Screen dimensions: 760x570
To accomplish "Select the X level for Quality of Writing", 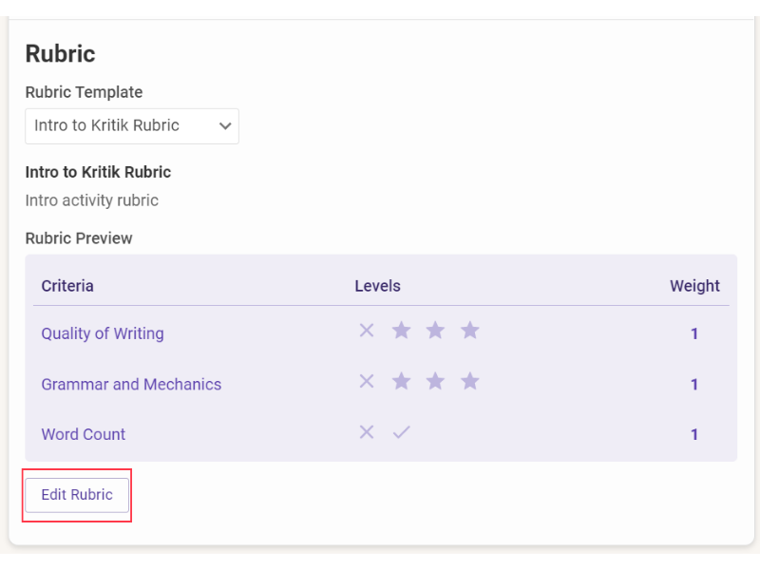I will click(367, 331).
